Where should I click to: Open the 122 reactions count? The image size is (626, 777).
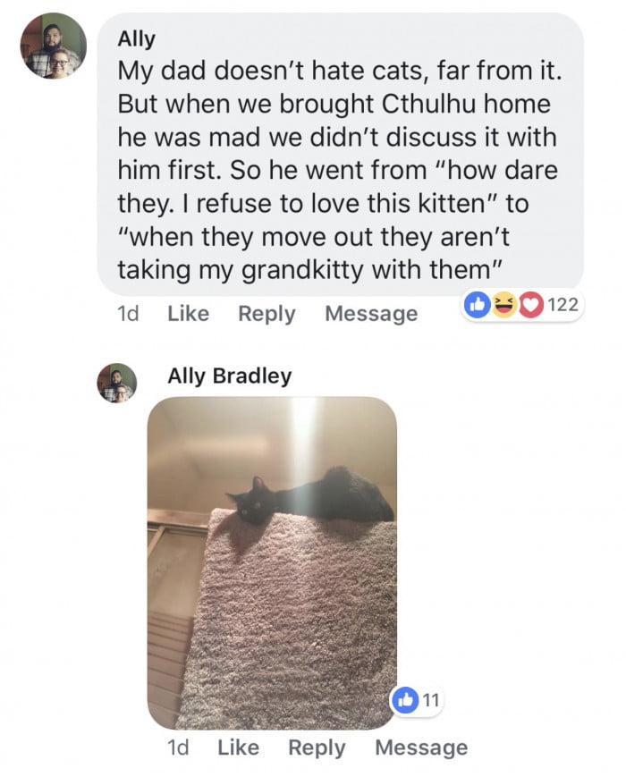563,305
